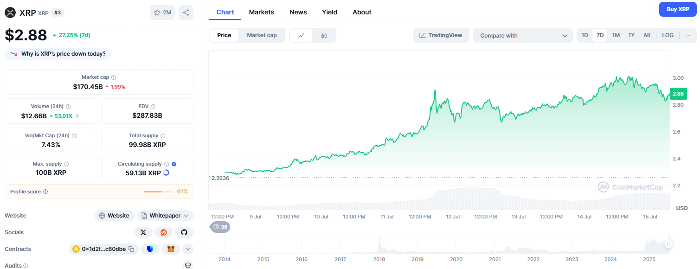Click the $170.45B market cap value
This screenshot has height=269, width=700.
pos(88,87)
